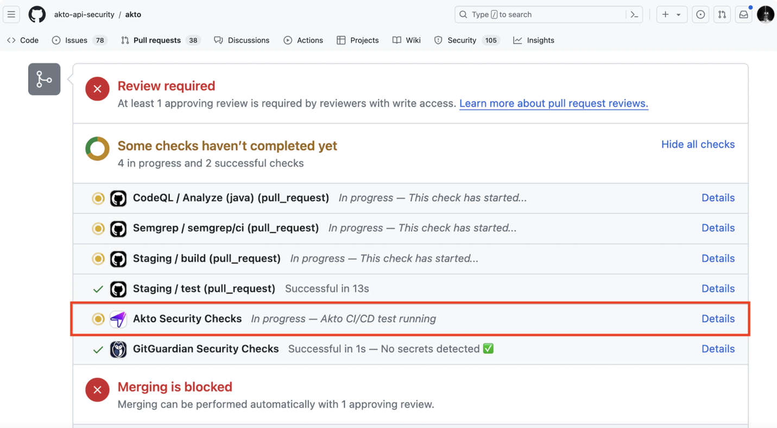This screenshot has height=428, width=777.
Task: Click the red X beside Review required
Action: click(x=97, y=89)
